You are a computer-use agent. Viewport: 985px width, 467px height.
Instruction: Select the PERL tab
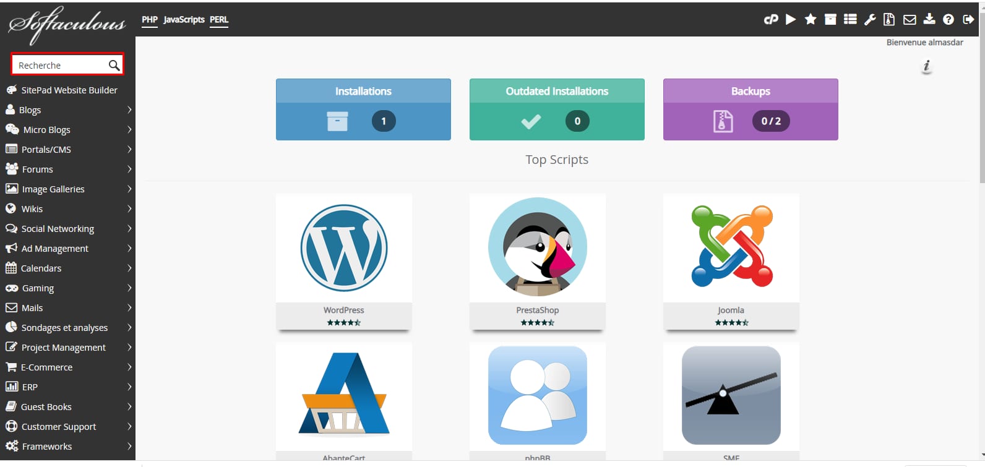pos(219,20)
